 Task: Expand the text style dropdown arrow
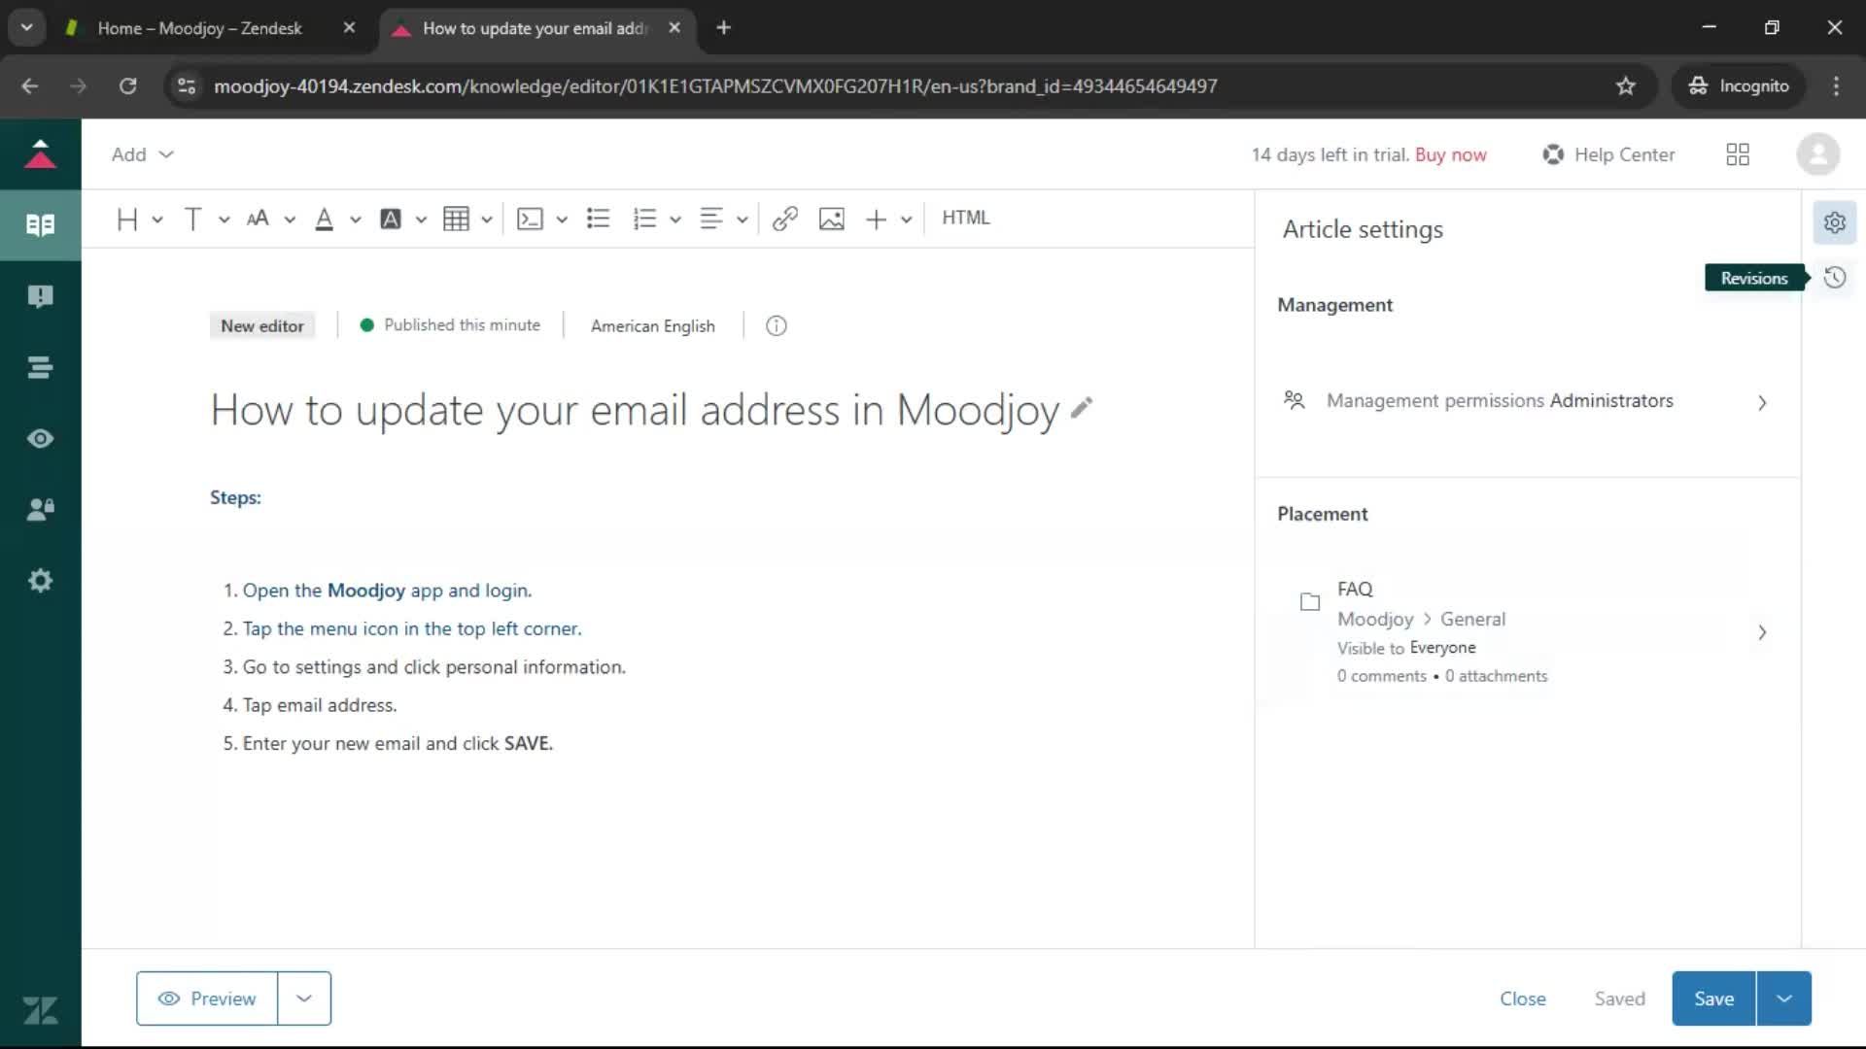pyautogui.click(x=224, y=220)
